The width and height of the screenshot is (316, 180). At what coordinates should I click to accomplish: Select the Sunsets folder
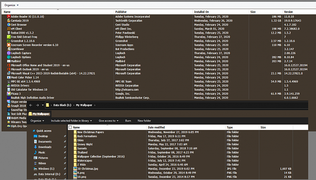click(82, 148)
